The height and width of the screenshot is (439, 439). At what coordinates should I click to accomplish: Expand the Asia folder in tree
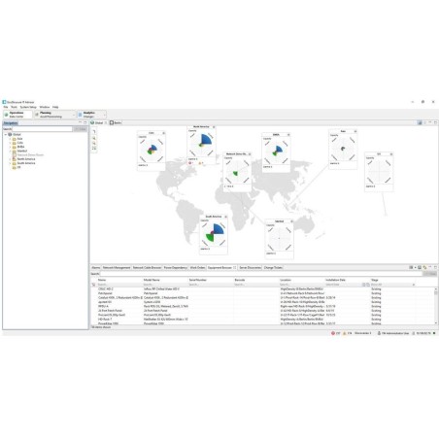coord(10,139)
